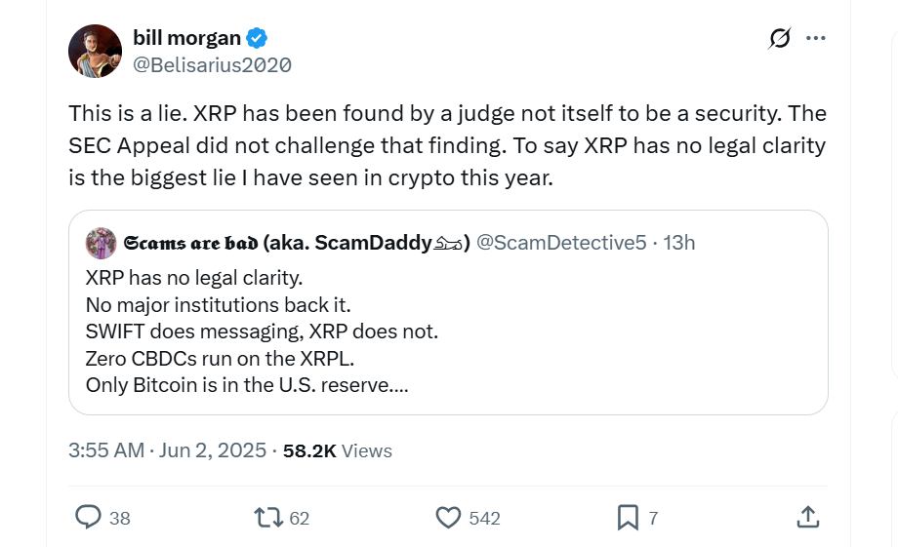Open the @ScamDetective5 handle
Screen dimensions: 898x547
click(x=560, y=243)
